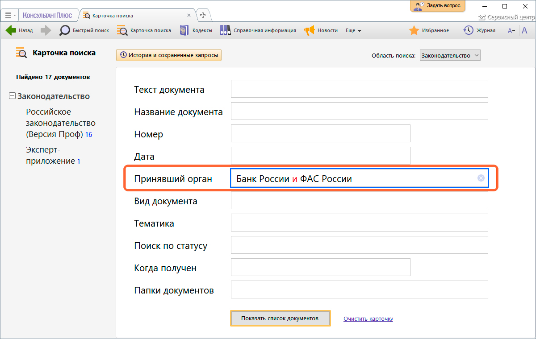Screen dimensions: 536x339
Task: Open the Журнал history
Action: [479, 30]
